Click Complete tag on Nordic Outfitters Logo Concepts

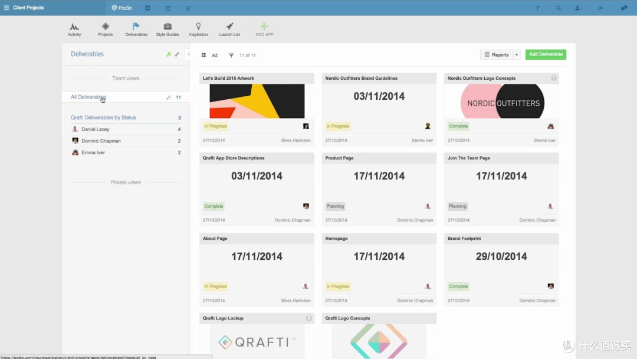coord(458,126)
